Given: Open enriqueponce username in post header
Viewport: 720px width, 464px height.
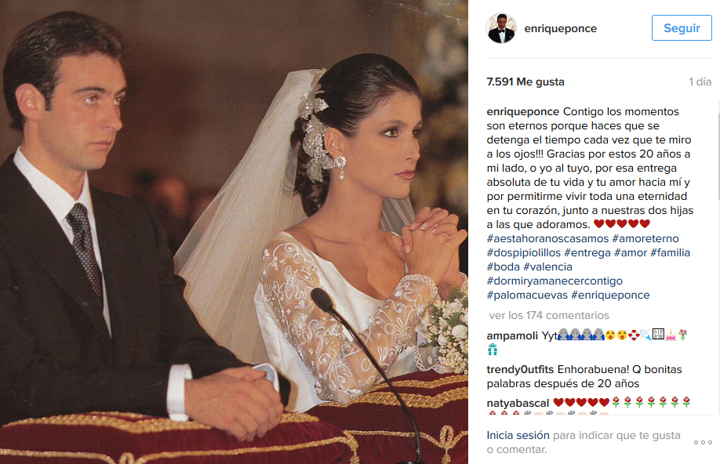Looking at the screenshot, I should tap(560, 28).
